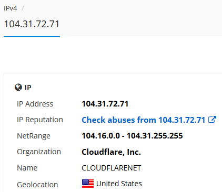Click the bold IP address value 104.31.72.71
This screenshot has height=192, width=222.
coord(105,104)
